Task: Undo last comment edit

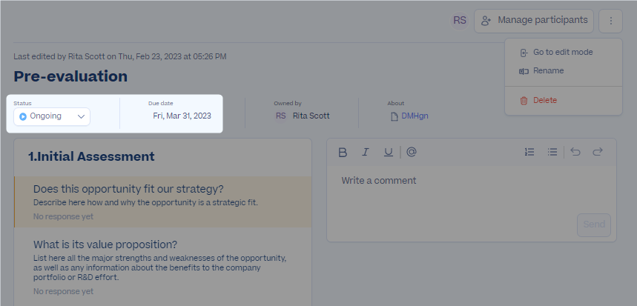Action: pyautogui.click(x=575, y=152)
